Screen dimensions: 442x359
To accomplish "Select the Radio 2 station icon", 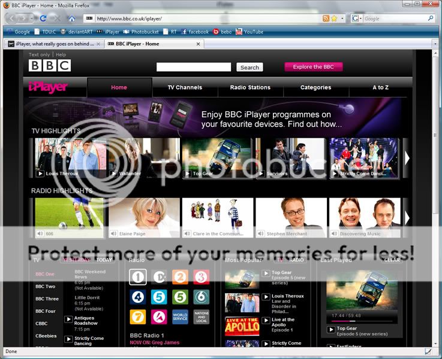I will [180, 276].
